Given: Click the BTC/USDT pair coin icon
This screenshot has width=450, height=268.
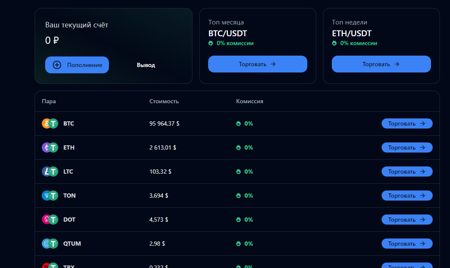Looking at the screenshot, I should 50,123.
